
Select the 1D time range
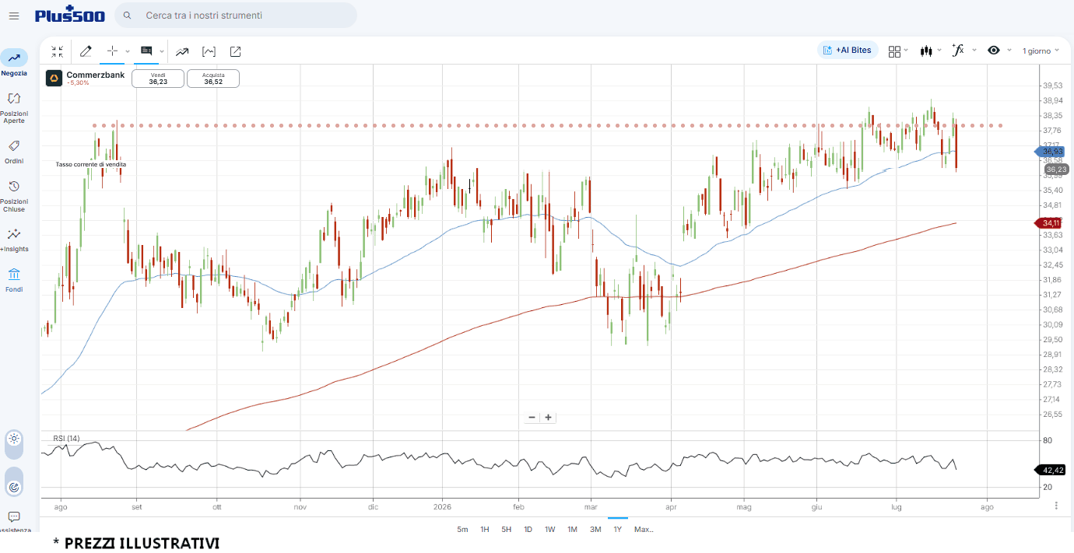[528, 530]
